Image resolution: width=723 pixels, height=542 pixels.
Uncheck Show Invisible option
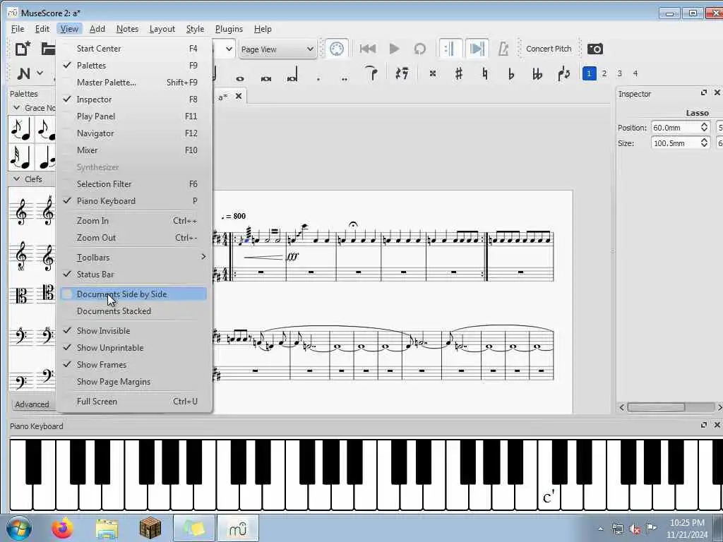(x=133, y=331)
